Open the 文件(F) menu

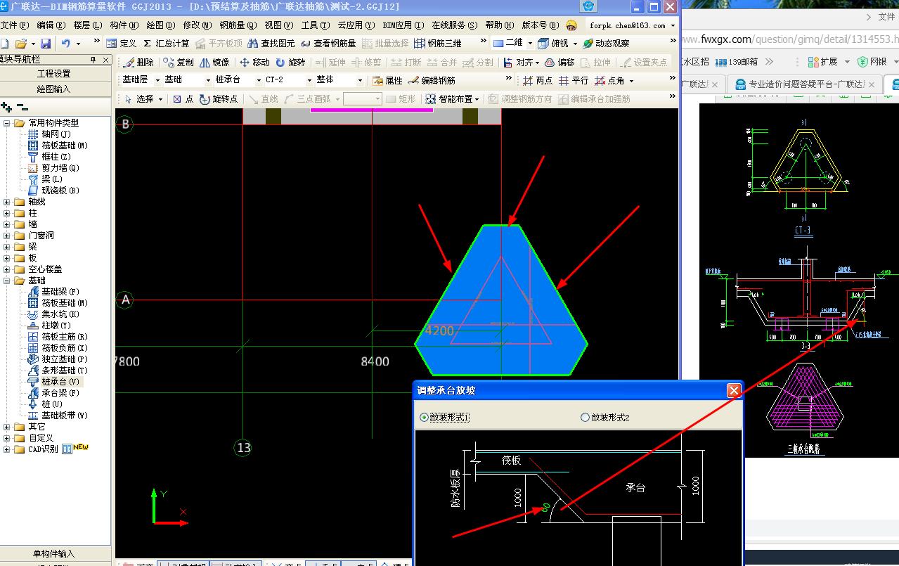coord(14,25)
